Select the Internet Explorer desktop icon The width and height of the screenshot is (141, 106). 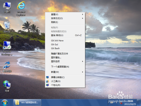[21, 8]
